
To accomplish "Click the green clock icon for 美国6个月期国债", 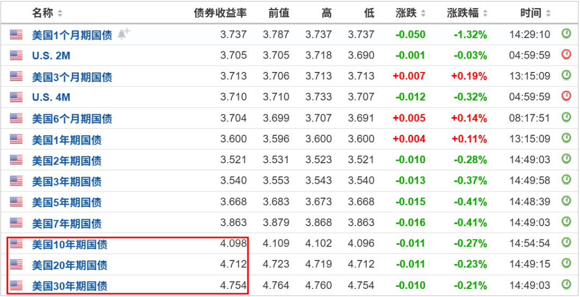I will (x=566, y=117).
